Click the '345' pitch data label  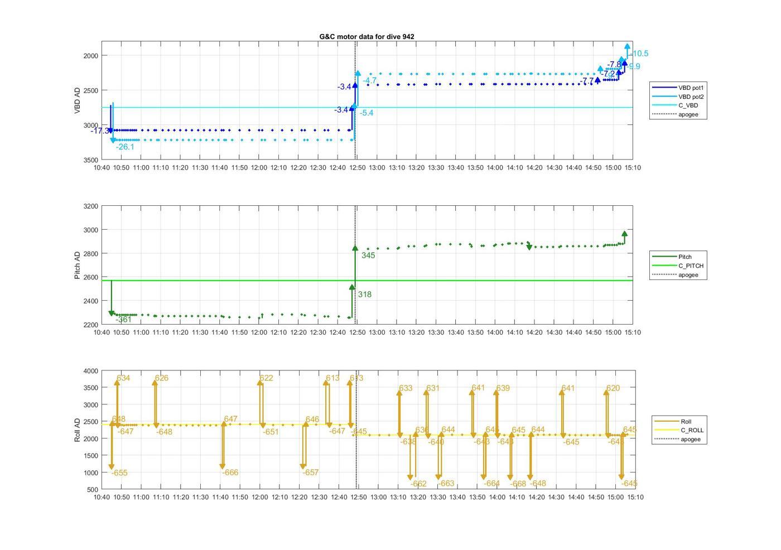tap(368, 255)
